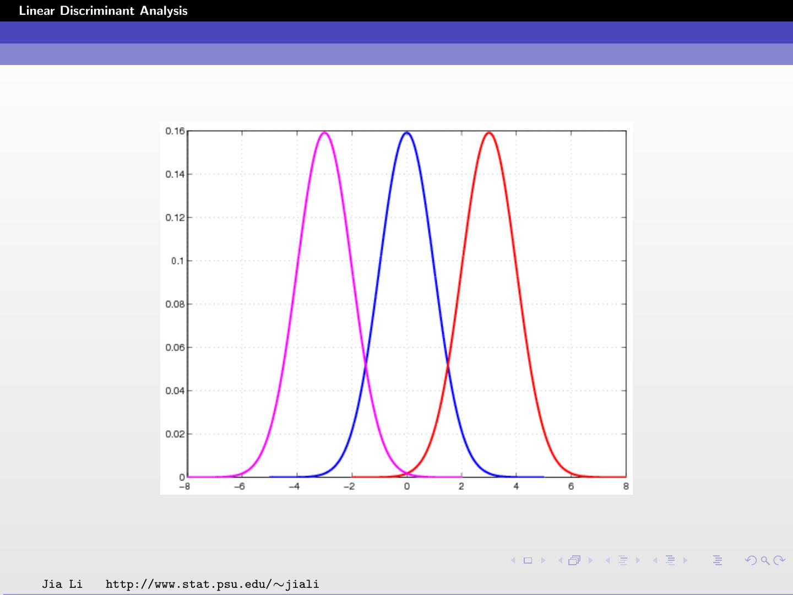Click the go-back (return) arrow icon

coord(751,560)
